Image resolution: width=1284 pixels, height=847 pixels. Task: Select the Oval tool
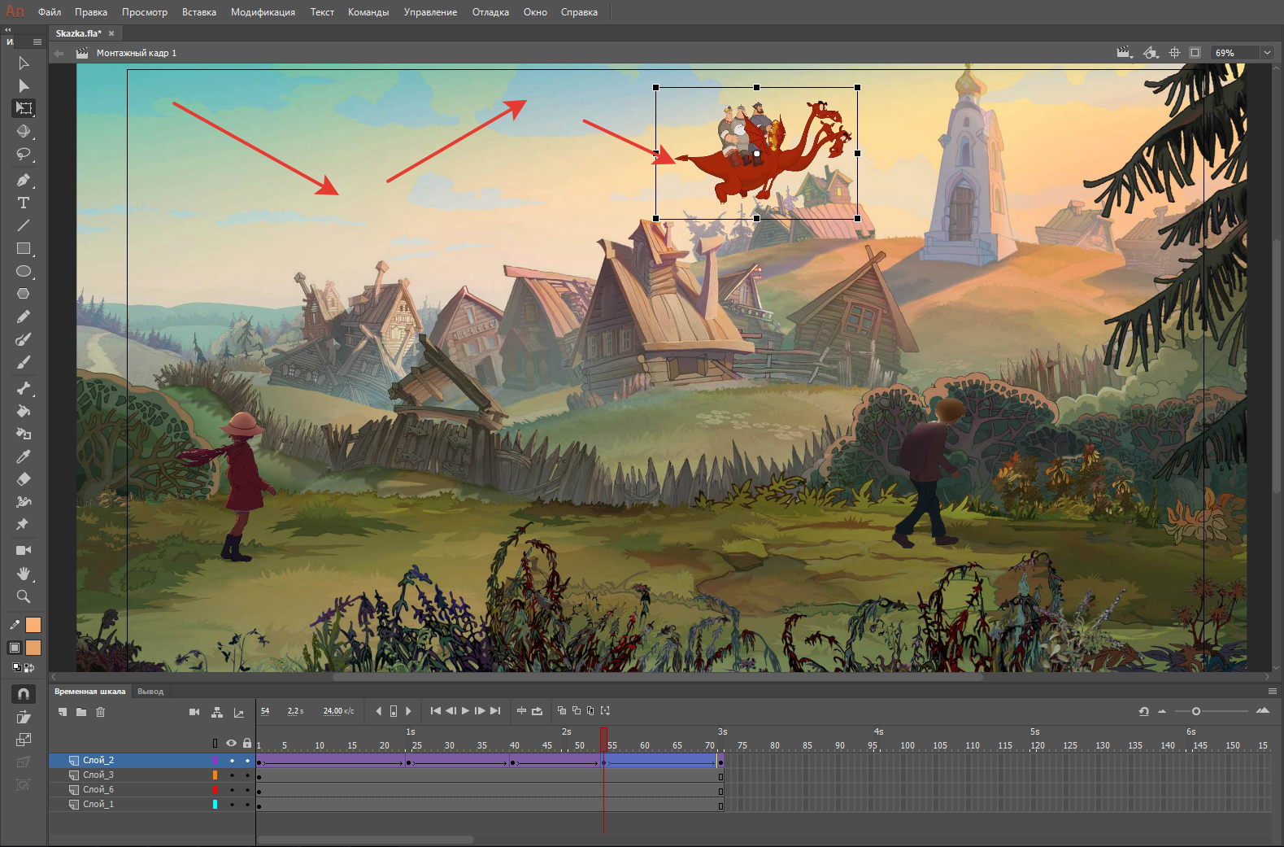(x=24, y=271)
